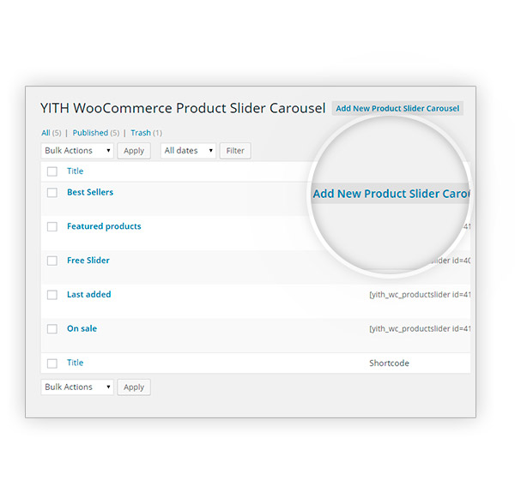Open the Best Sellers slider
515x504 pixels.
(x=90, y=193)
